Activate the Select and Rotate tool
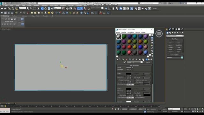Image resolution: width=204 pixels, height=115 pixels. point(46,9)
